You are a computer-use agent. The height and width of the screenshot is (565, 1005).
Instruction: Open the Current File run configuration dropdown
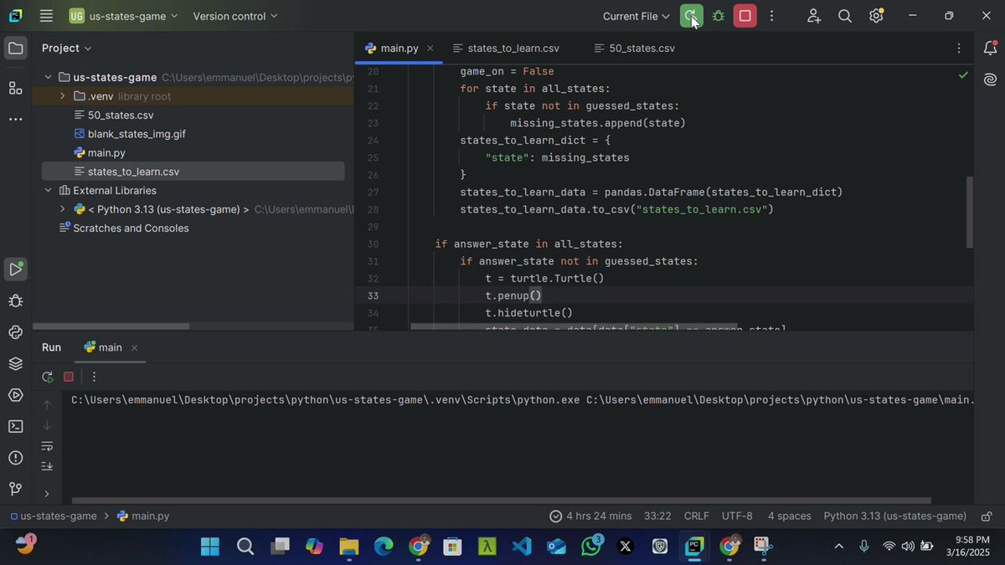point(636,16)
